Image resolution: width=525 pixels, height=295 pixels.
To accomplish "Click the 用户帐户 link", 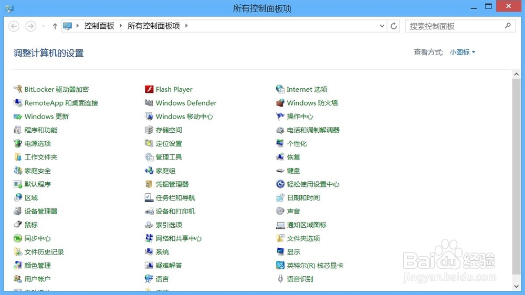I will pos(37,279).
